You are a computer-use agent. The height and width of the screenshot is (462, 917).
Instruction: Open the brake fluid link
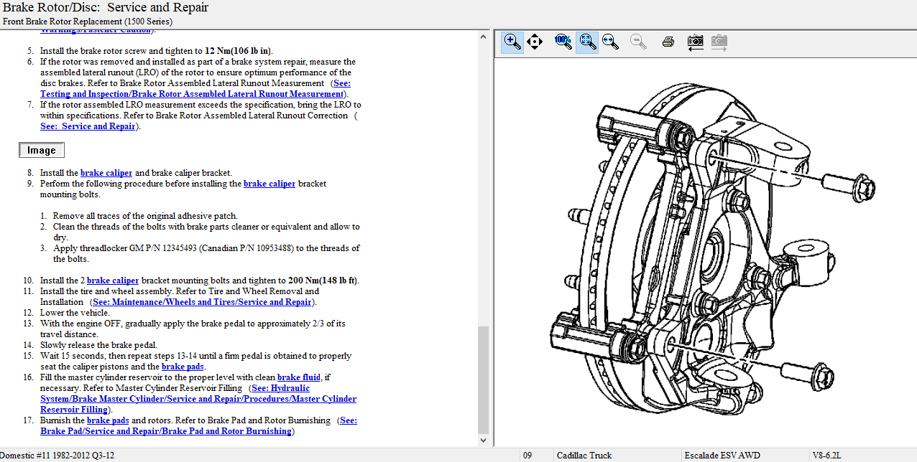point(299,377)
